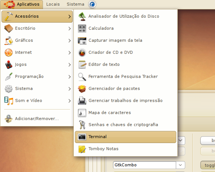Open the Locais menu

53,4
